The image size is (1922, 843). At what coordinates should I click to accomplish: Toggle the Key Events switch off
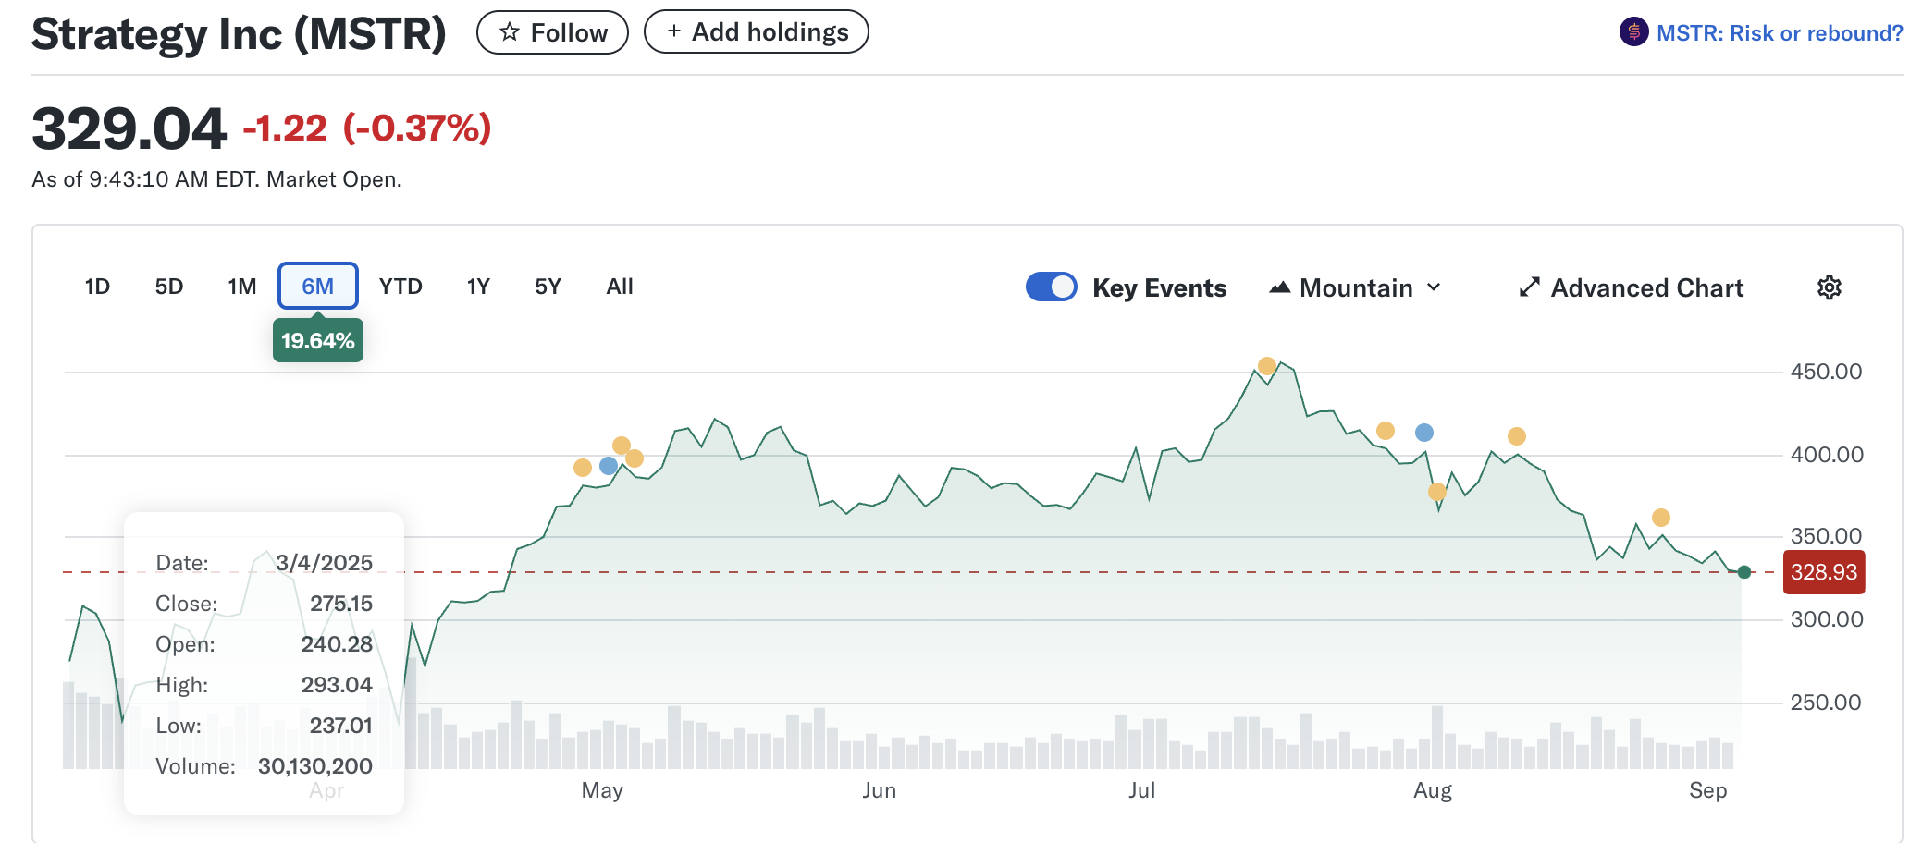coord(1051,287)
